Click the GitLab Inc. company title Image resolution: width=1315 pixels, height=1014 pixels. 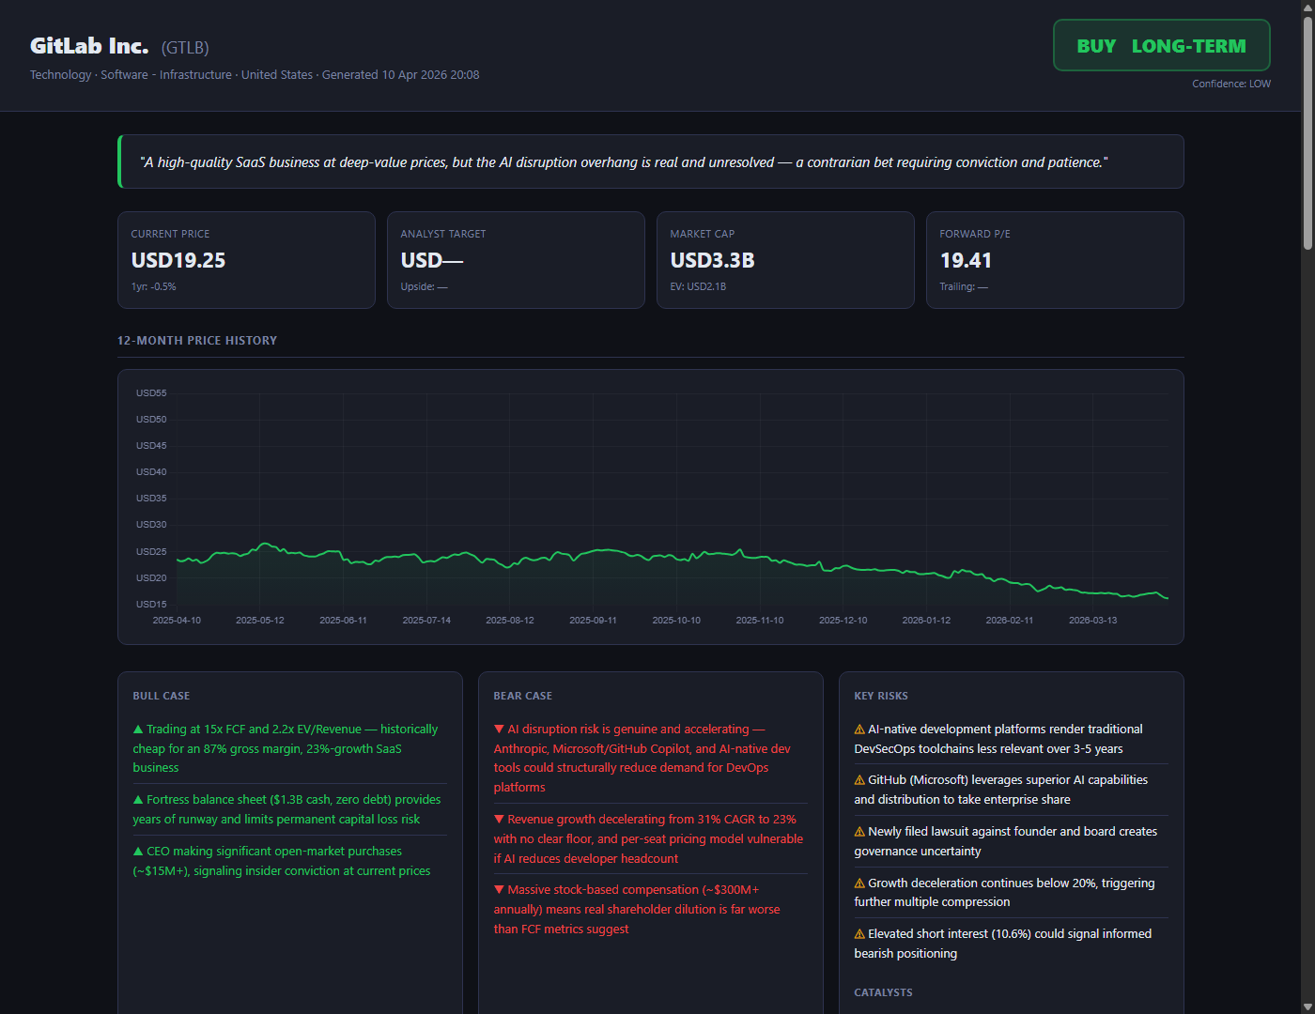(89, 46)
